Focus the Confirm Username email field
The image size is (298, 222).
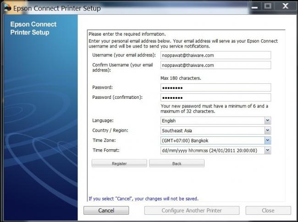tap(216, 65)
